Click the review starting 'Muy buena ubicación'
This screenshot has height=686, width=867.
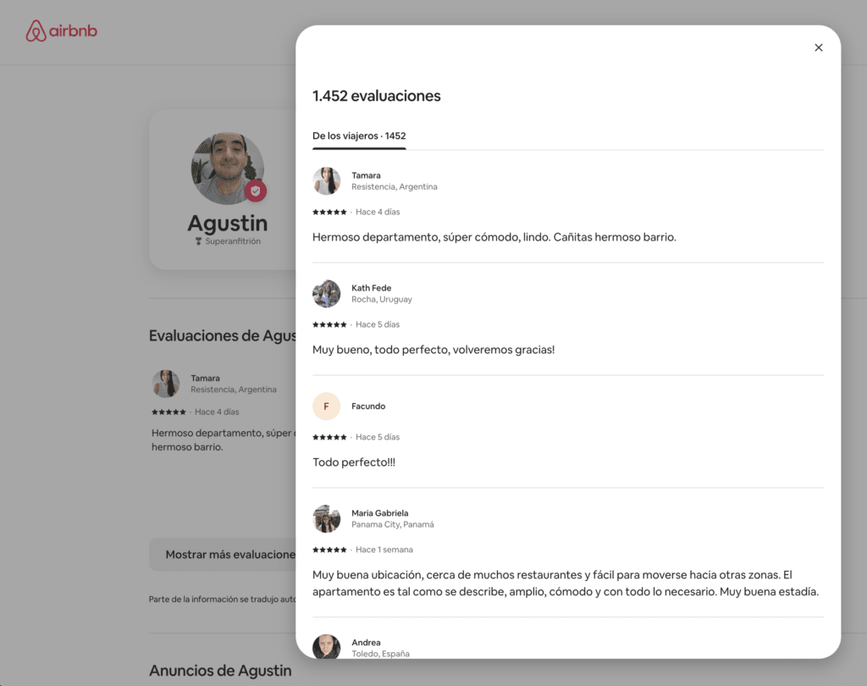[566, 583]
